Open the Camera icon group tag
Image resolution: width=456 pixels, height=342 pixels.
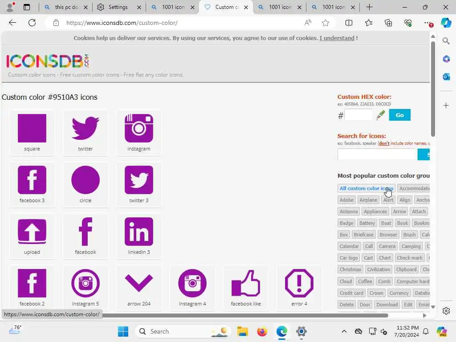pyautogui.click(x=387, y=246)
